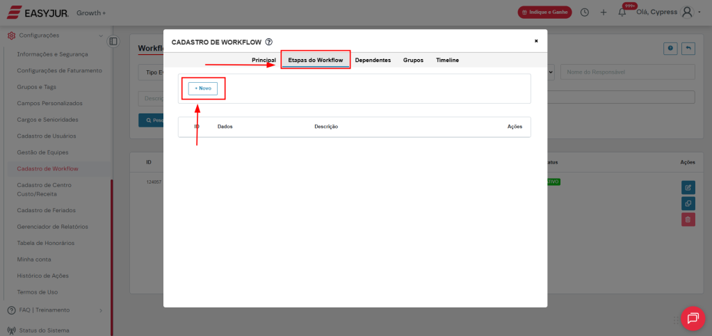Expand the FAQ | Treinamento menu
The width and height of the screenshot is (712, 336).
point(101,310)
